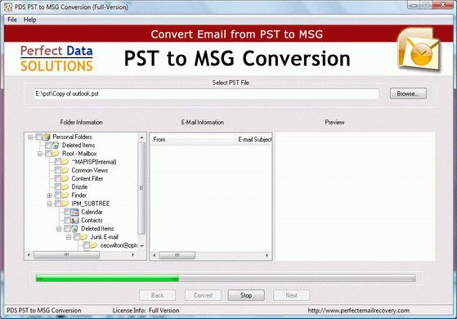Screen dimensions: 457x319
Task: Click the Personal Folders root icon
Action: 47,137
